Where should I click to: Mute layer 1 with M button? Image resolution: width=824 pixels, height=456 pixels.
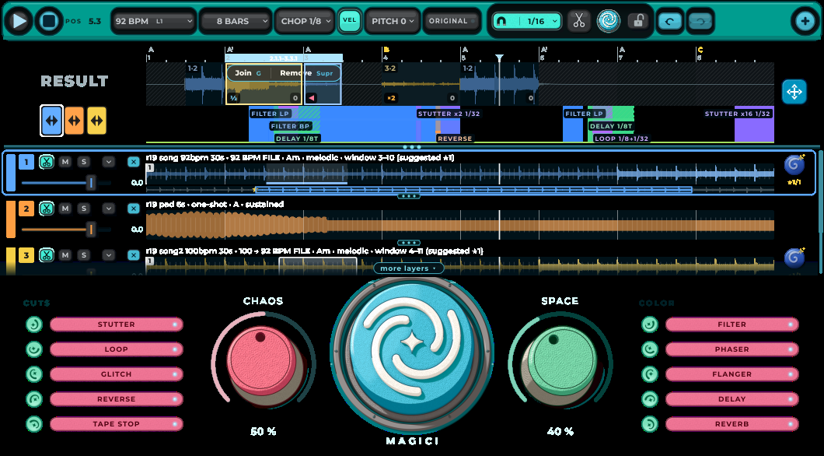point(65,162)
